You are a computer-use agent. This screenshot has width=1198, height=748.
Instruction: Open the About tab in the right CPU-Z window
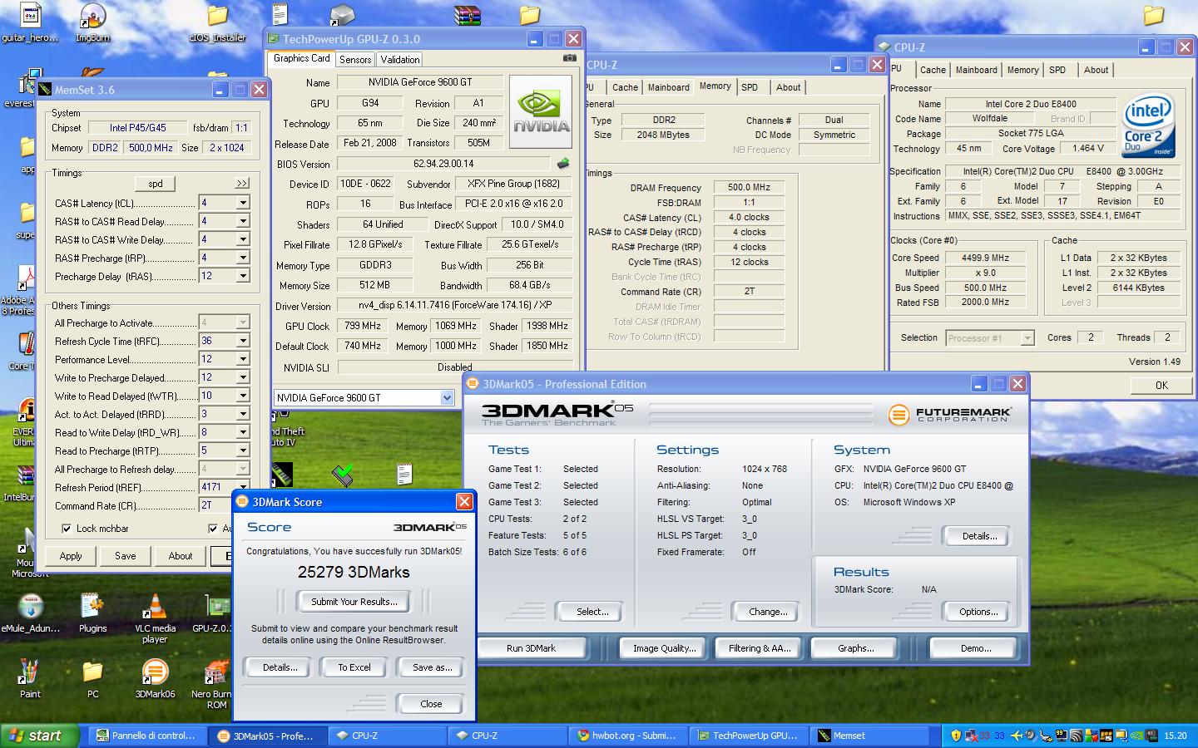(1096, 71)
